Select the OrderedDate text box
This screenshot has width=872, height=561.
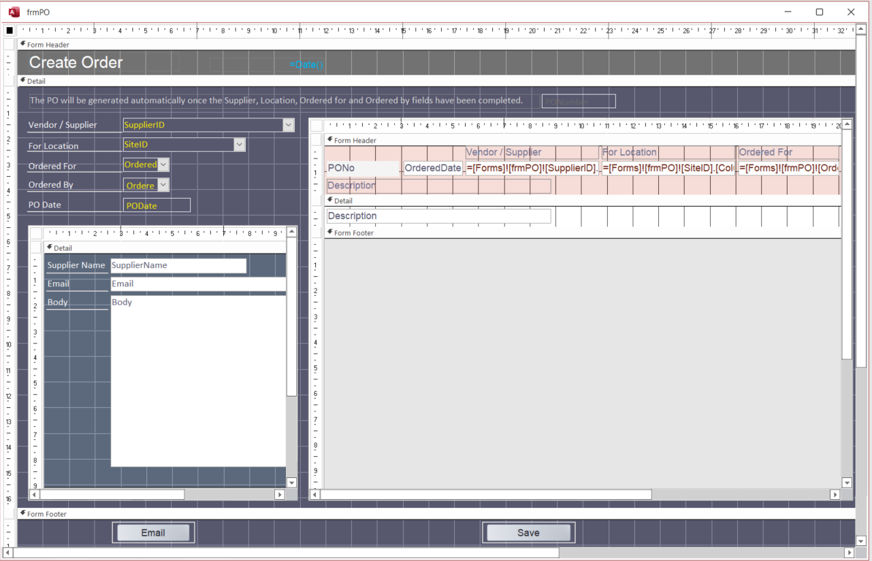433,168
